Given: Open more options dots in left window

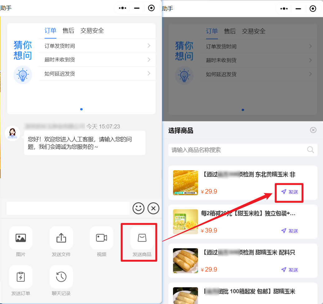Looking at the screenshot, I should click(x=123, y=8).
